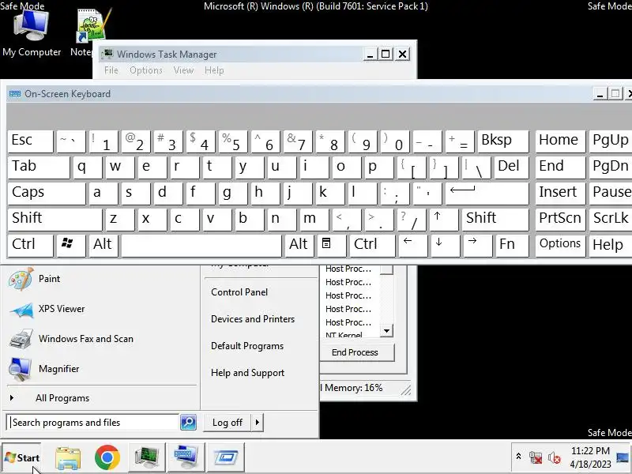Click the Del key
632x474 pixels.
(511, 167)
